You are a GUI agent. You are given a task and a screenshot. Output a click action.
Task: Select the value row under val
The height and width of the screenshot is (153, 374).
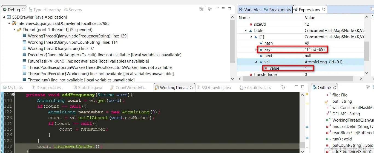pos(300,68)
